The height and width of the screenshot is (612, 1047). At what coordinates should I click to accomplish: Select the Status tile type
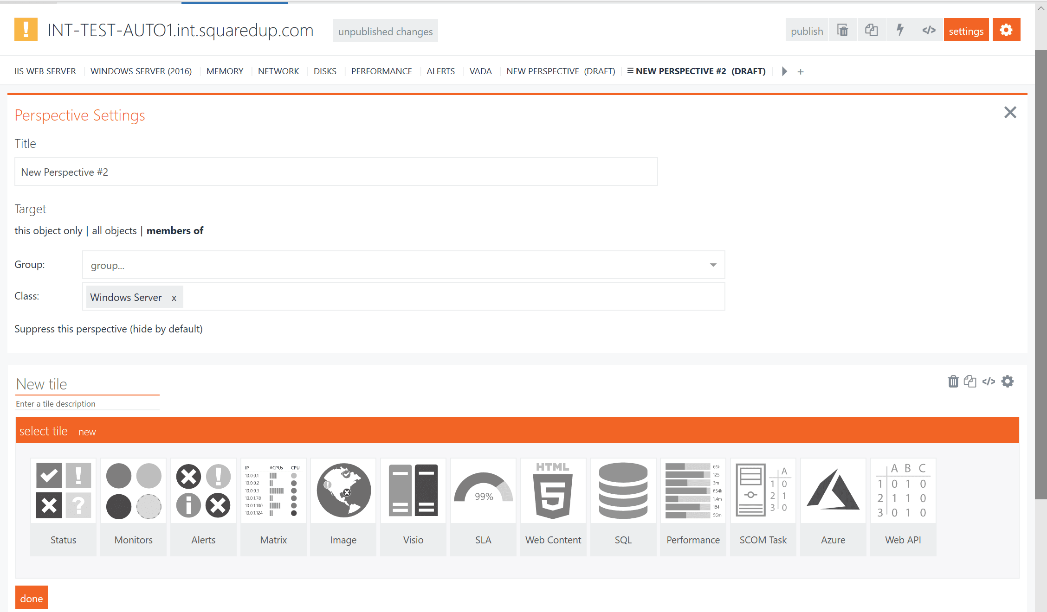click(x=63, y=506)
